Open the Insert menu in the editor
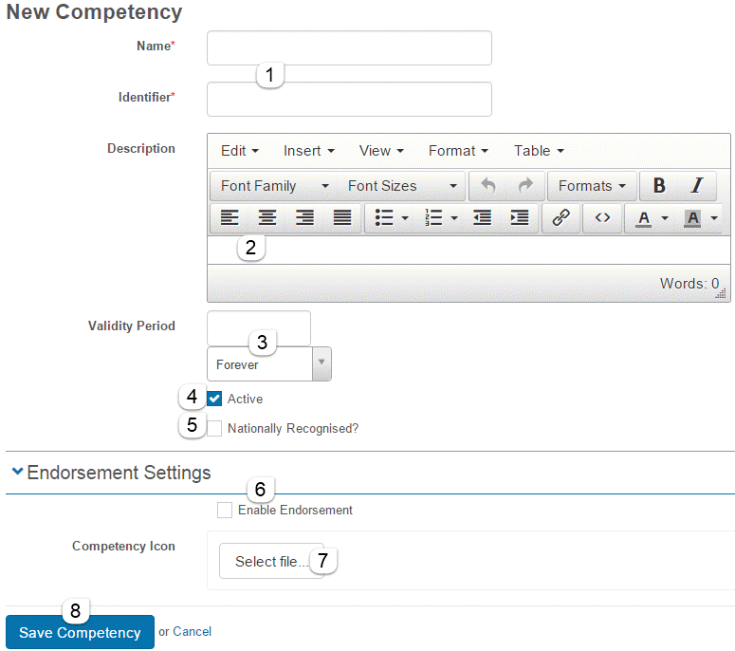This screenshot has width=735, height=651. [x=308, y=151]
